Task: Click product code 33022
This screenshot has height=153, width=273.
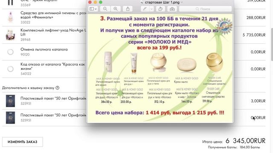Action: [x=26, y=23]
